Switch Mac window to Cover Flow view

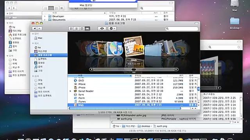(62, 8)
